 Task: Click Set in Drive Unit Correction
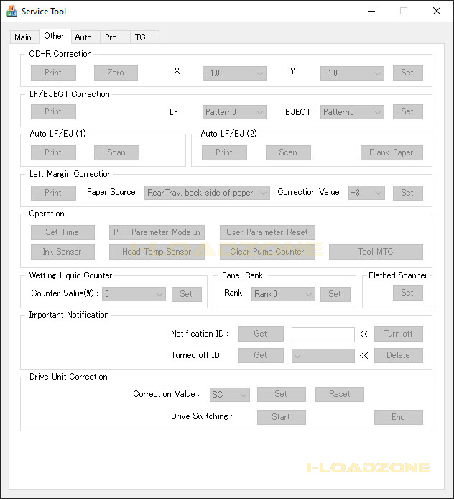click(x=282, y=394)
